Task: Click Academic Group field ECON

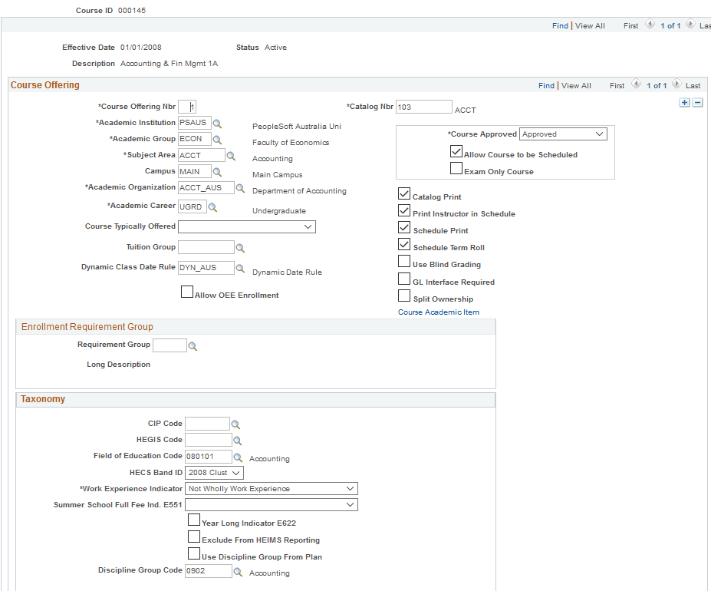Action: (195, 139)
